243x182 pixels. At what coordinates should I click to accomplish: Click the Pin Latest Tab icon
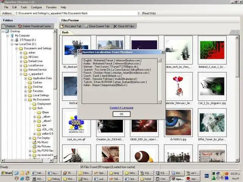(62, 26)
